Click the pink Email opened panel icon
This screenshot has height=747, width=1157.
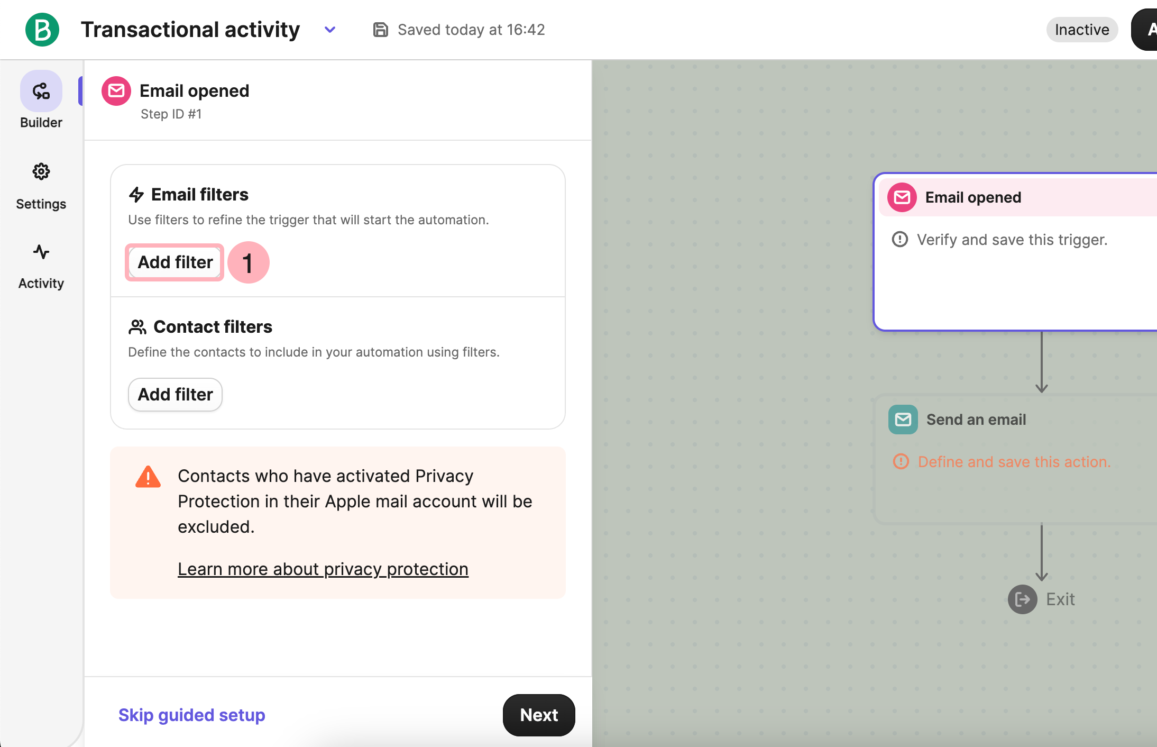(x=116, y=91)
